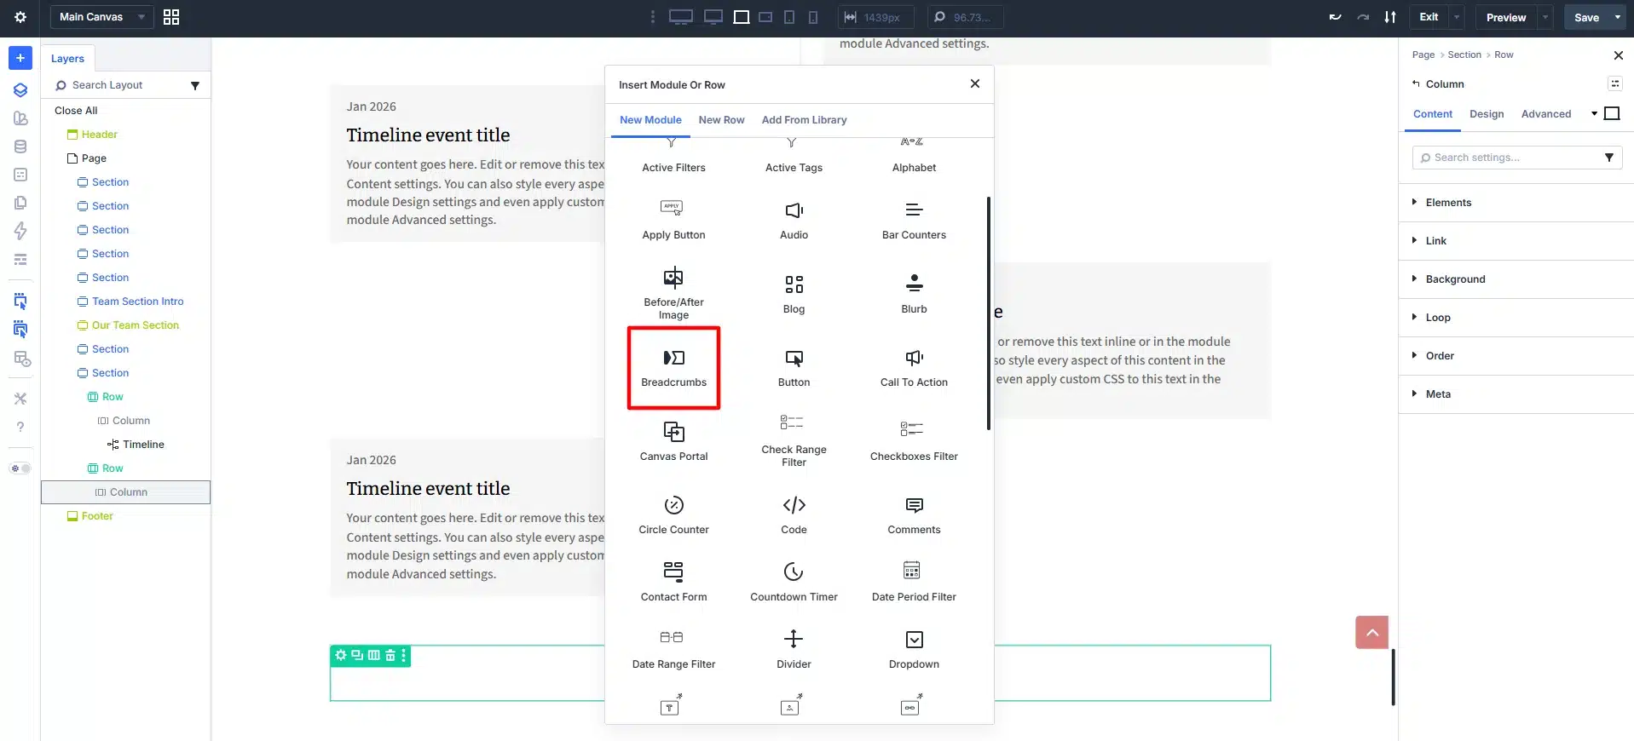This screenshot has height=741, width=1634.
Task: Open the help question mark icon
Action: [x=20, y=427]
